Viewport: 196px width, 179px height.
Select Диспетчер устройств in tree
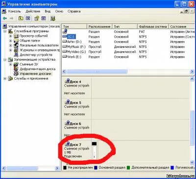(x=36, y=55)
